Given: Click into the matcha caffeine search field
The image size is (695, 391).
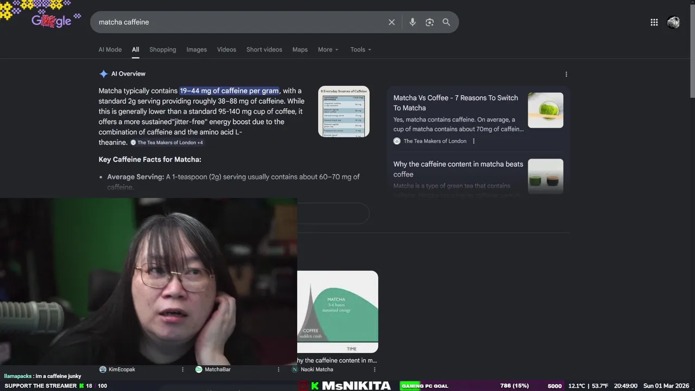Looking at the screenshot, I should coord(239,22).
